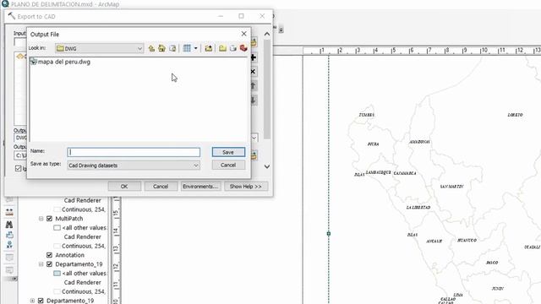Expand the bottom Departamento_19 layer
This screenshot has height=304, width=541.
pos(32,301)
